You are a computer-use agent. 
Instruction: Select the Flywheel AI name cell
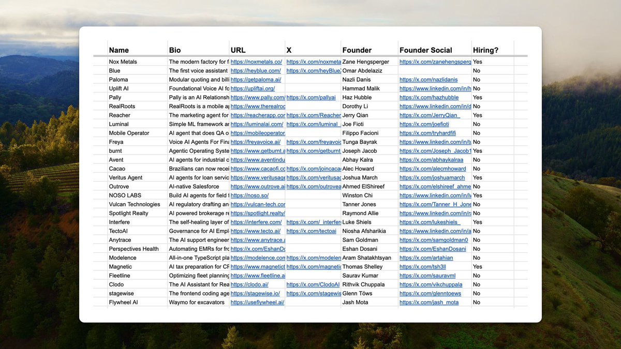[137, 302]
